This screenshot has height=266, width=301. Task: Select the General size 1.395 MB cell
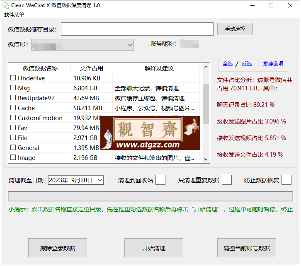[86, 148]
